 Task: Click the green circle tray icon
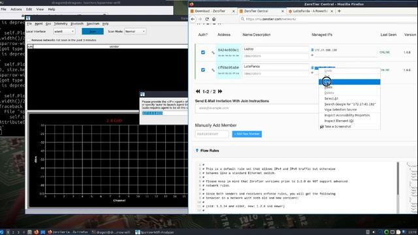pyautogui.click(x=386, y=232)
